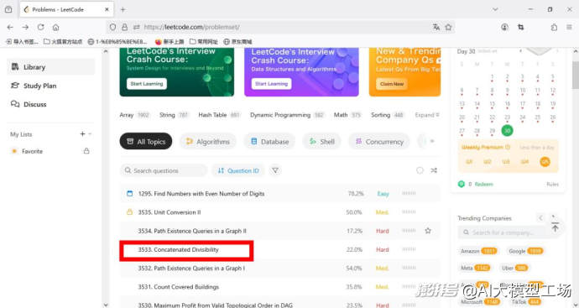Select day 30 in the calendar
579x308 pixels.
tap(507, 130)
